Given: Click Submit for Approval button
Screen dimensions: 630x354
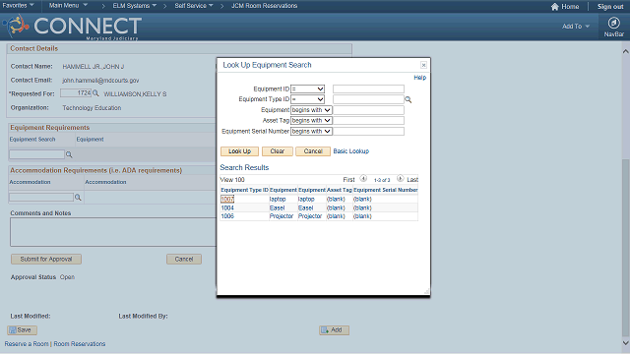Looking at the screenshot, I should (46, 259).
